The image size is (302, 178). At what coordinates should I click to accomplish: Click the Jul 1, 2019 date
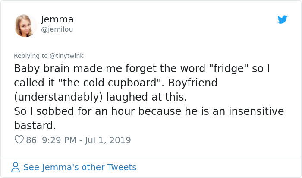tap(109, 140)
